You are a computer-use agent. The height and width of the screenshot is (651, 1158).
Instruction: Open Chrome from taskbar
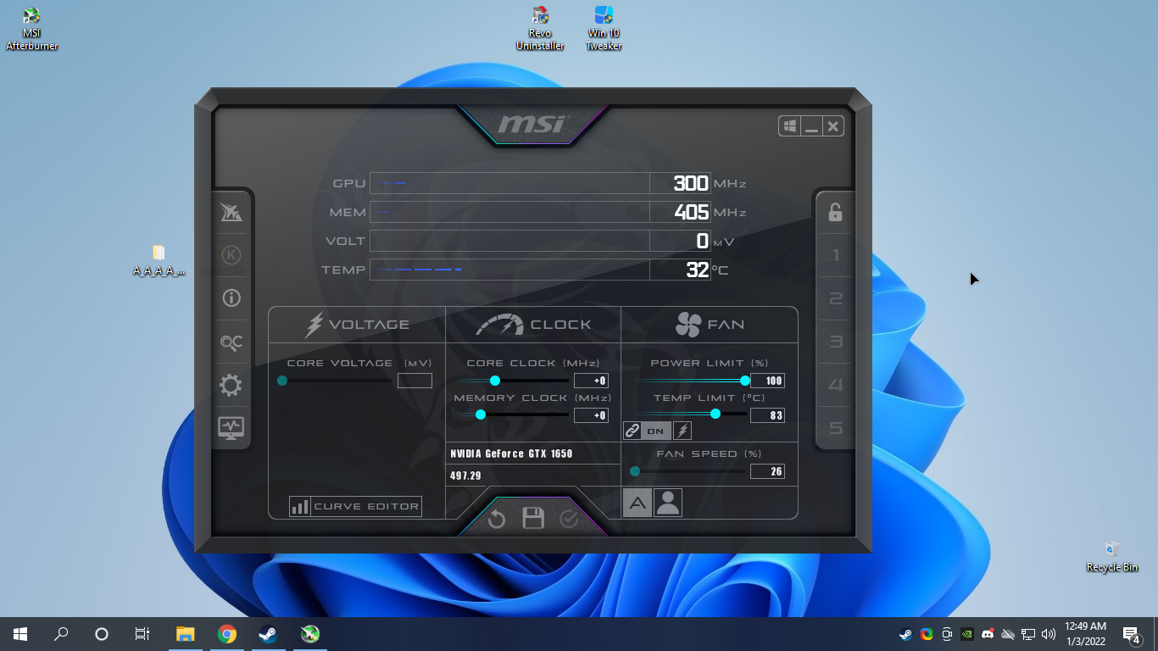[x=226, y=634]
